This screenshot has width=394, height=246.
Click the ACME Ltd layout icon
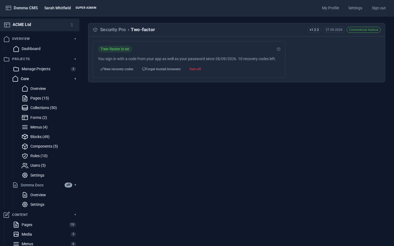(7, 25)
